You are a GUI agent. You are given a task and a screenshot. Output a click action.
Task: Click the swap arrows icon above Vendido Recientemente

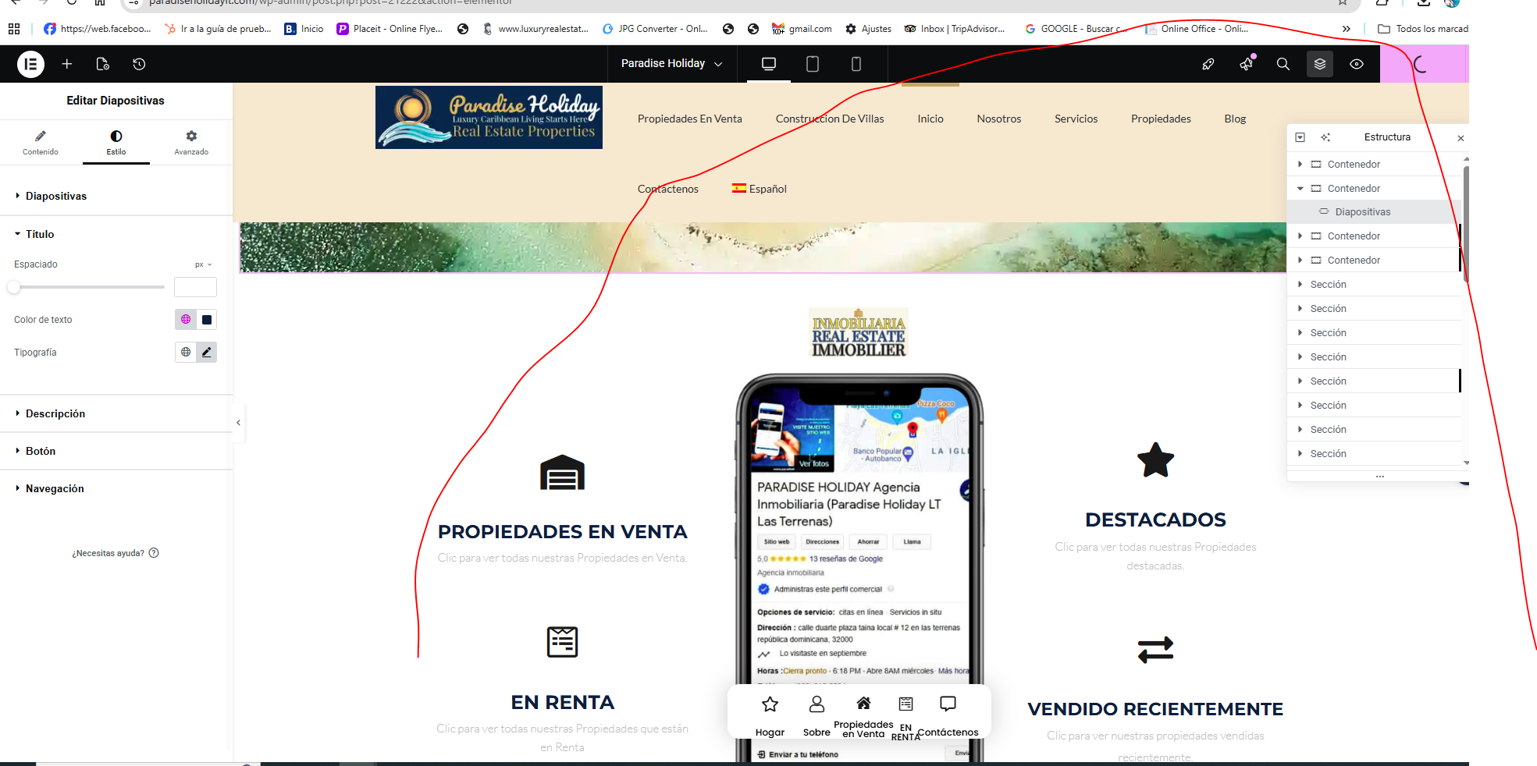(1156, 649)
